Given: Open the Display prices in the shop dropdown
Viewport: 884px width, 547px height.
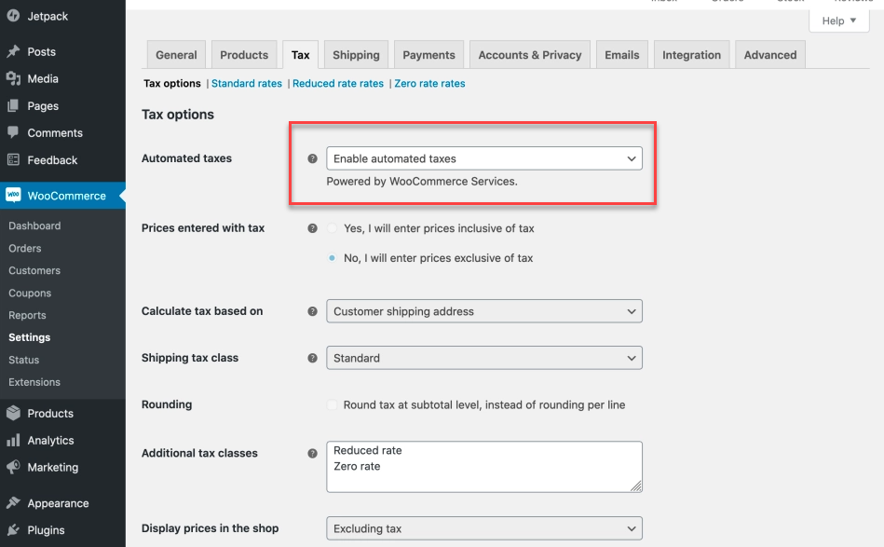Looking at the screenshot, I should click(x=484, y=528).
